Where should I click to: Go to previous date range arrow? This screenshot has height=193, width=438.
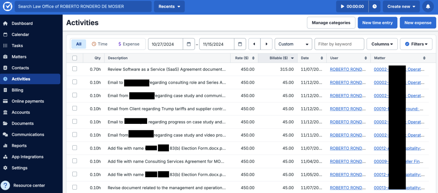pyautogui.click(x=255, y=44)
